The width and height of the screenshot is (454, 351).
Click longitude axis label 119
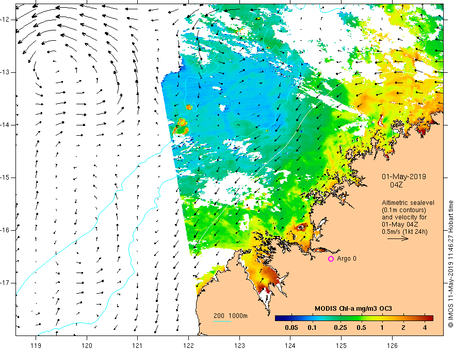click(36, 345)
